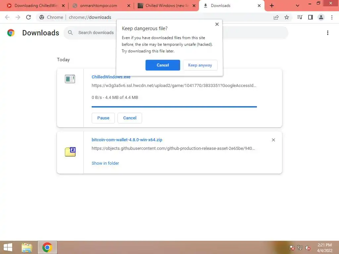Click the network tray icon

[300, 247]
